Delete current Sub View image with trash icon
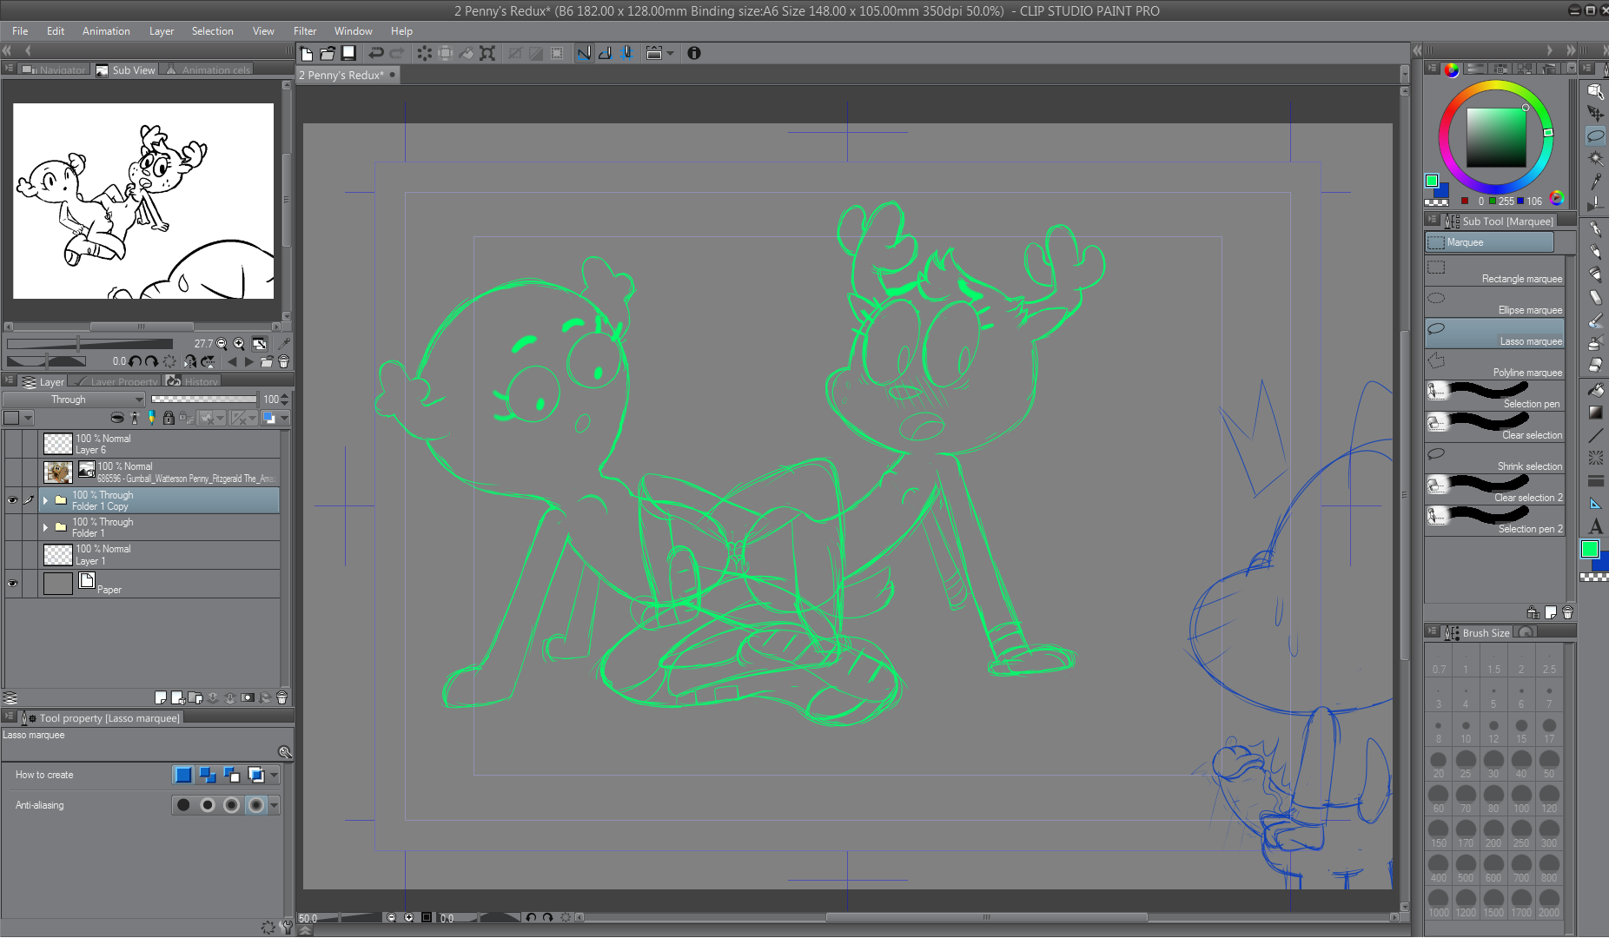The width and height of the screenshot is (1609, 938). [x=283, y=361]
